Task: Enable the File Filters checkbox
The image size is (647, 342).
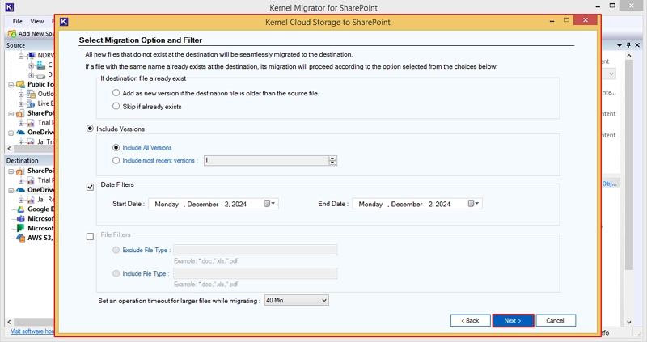Action: [90, 236]
